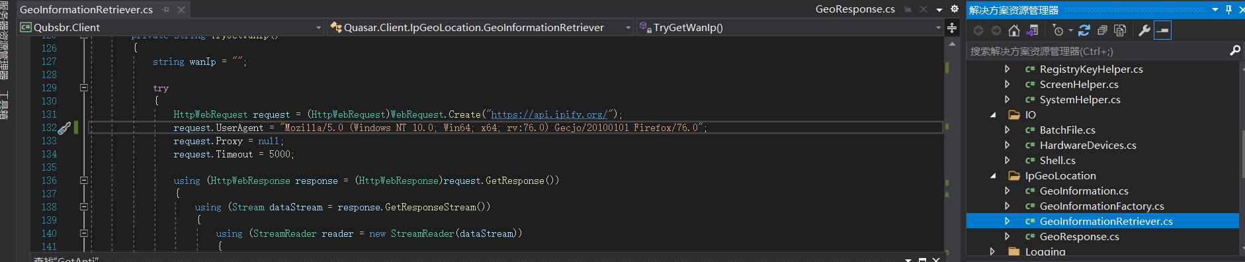Open the https://api.ipify.org/ link in code
The height and width of the screenshot is (262, 1245).
pyautogui.click(x=549, y=114)
